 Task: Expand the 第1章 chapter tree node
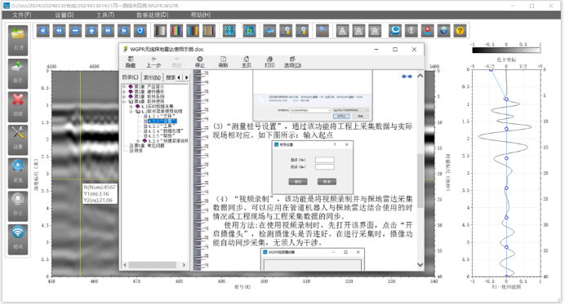click(x=124, y=86)
